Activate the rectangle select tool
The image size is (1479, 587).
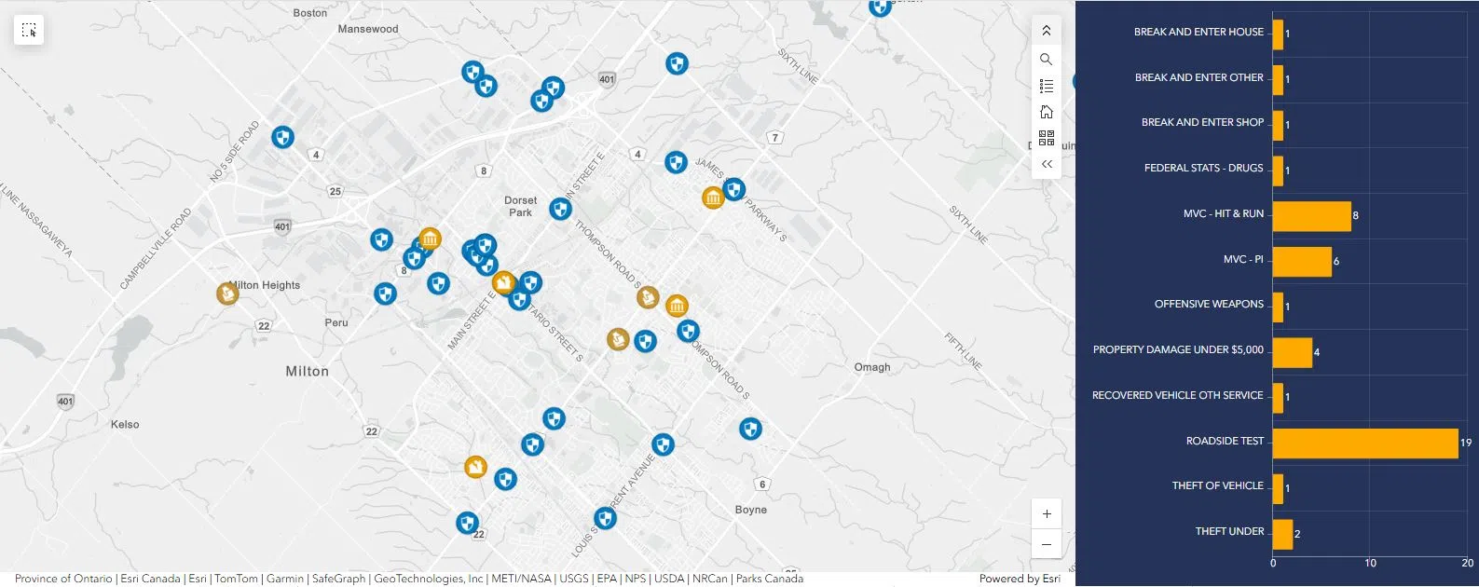coord(29,31)
